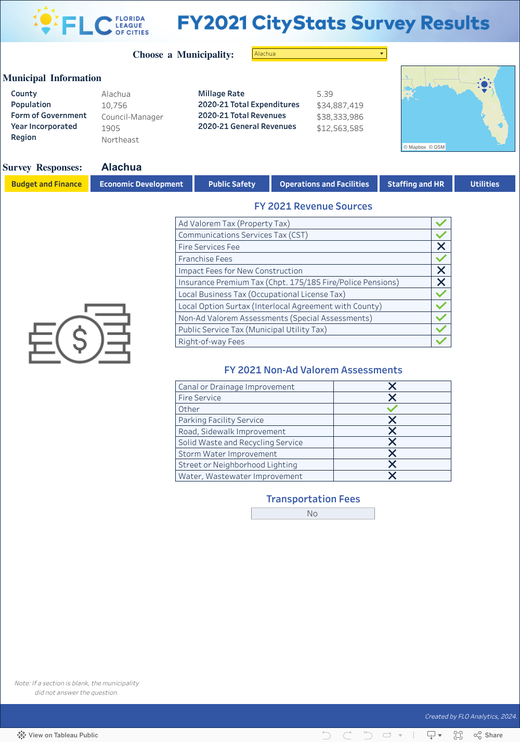Follow the View on Tableau Public link
The image size is (520, 742).
(63, 735)
